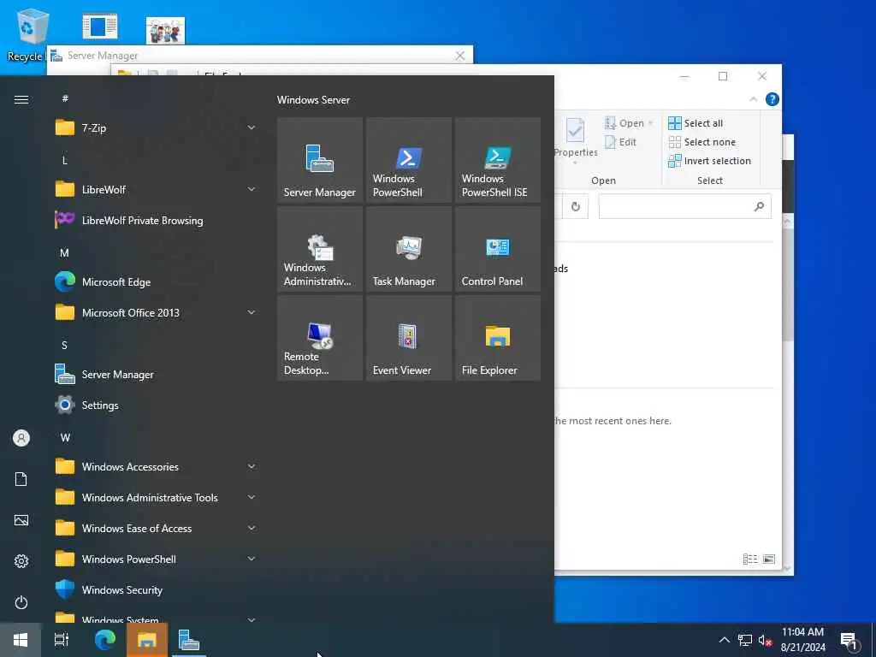This screenshot has height=657, width=876.
Task: Open the Remote Desktop Connection tile
Action: coord(320,338)
